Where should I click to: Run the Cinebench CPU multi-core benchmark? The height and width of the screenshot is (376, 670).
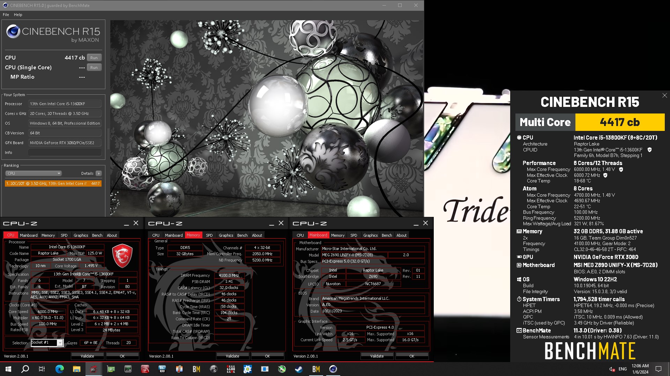(x=94, y=58)
